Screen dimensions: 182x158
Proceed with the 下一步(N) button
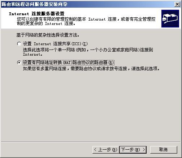133,150
